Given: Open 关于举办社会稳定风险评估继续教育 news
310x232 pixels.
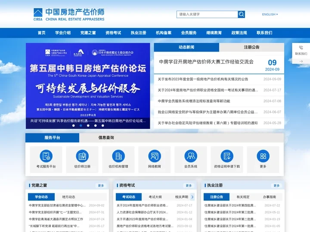Looking at the screenshot, I should pos(208,123).
